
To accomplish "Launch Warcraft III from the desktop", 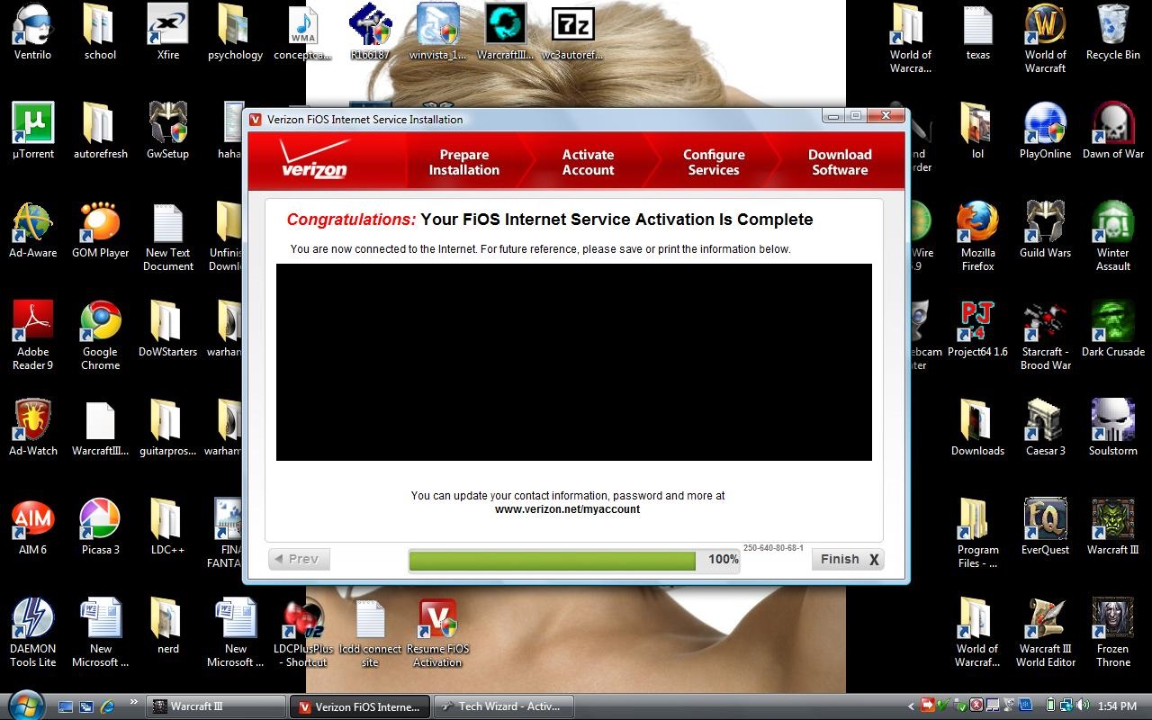I will tap(1112, 527).
